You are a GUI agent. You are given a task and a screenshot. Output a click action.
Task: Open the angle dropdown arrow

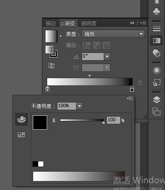(107, 56)
